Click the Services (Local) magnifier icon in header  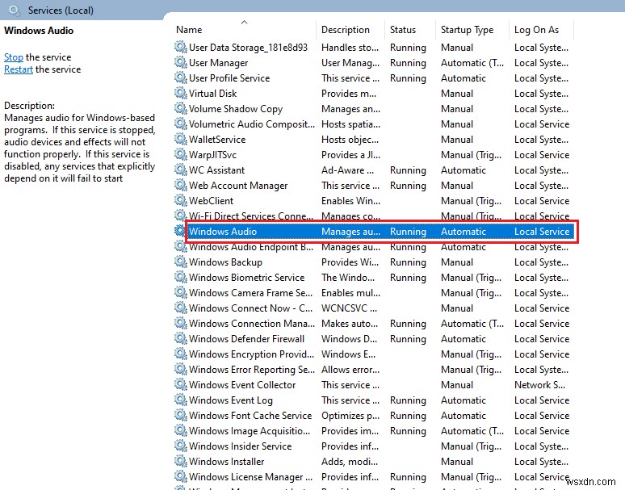point(15,10)
